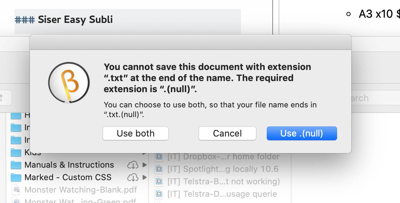Click the Siser Easy Subli heading
400x203 pixels.
tap(75, 20)
